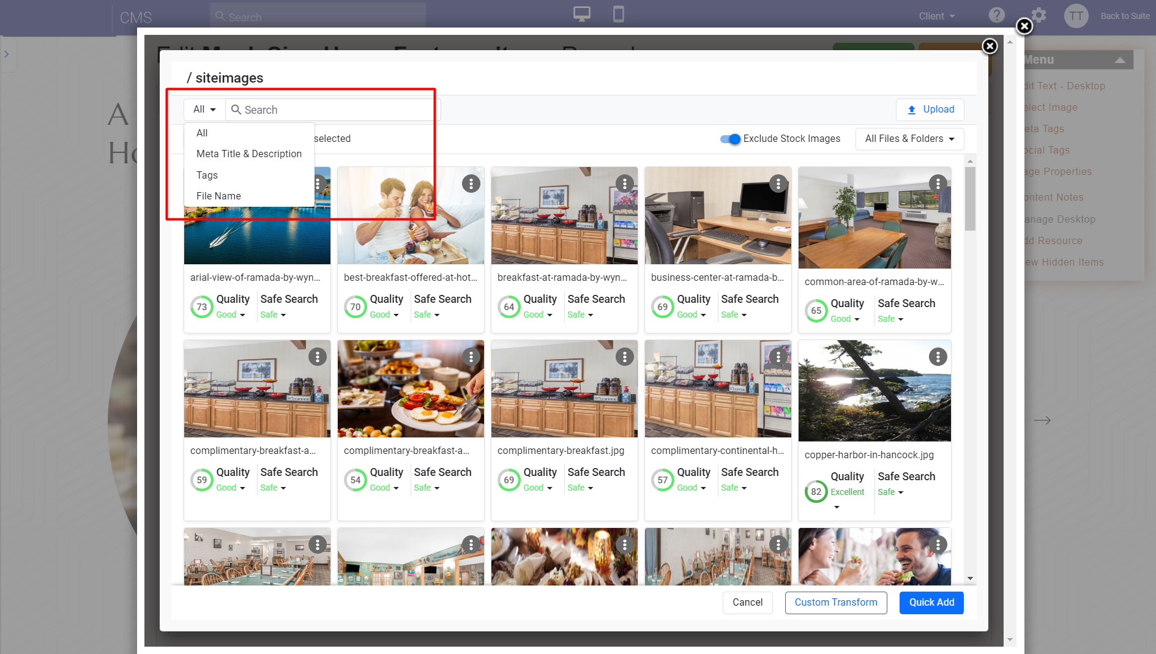Click the quality score 82 circle
The image size is (1156, 654).
click(816, 491)
